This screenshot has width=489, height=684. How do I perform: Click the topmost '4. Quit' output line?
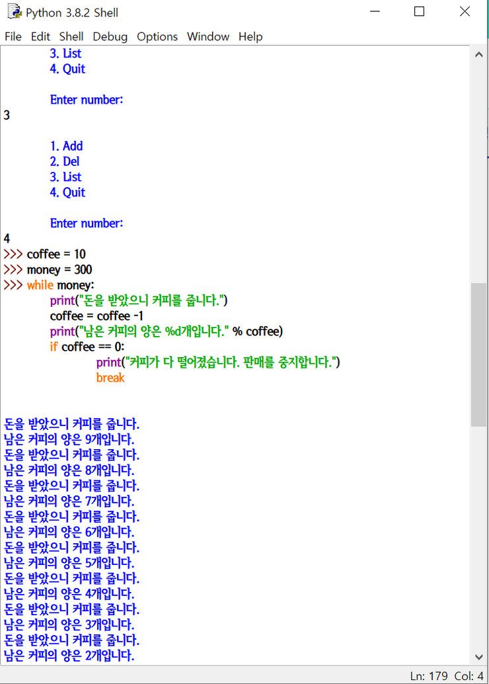click(x=67, y=69)
